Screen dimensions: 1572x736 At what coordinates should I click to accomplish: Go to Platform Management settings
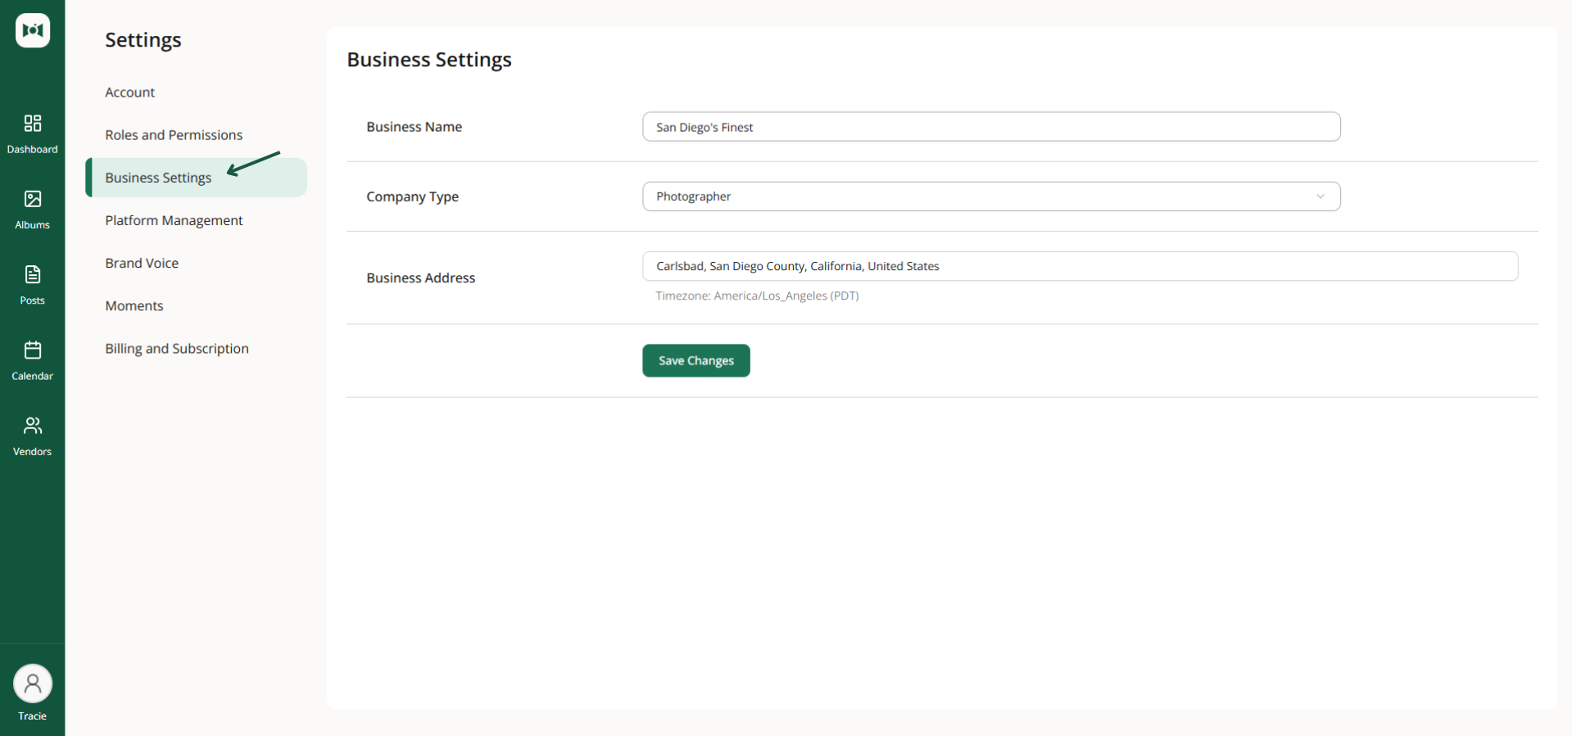coord(174,220)
